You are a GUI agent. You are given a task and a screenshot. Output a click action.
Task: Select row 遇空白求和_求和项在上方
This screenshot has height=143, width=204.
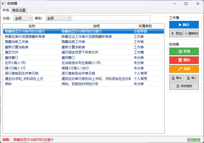click(x=83, y=79)
